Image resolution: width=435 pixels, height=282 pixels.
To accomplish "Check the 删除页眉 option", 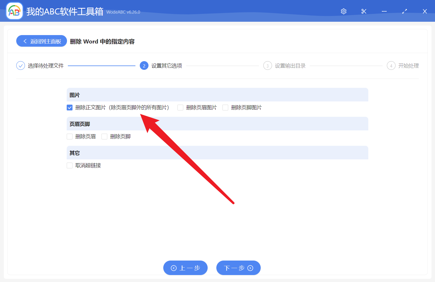I will tap(70, 136).
